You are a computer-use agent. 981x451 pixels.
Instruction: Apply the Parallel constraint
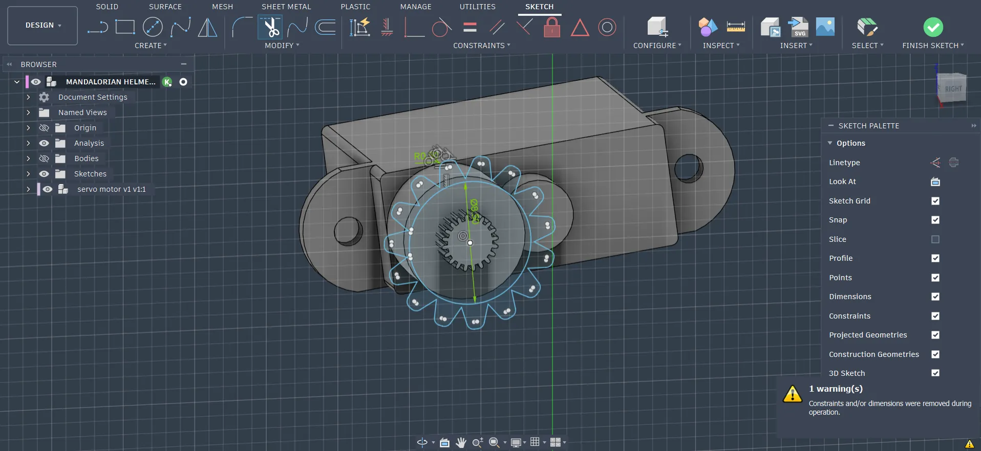pyautogui.click(x=497, y=27)
